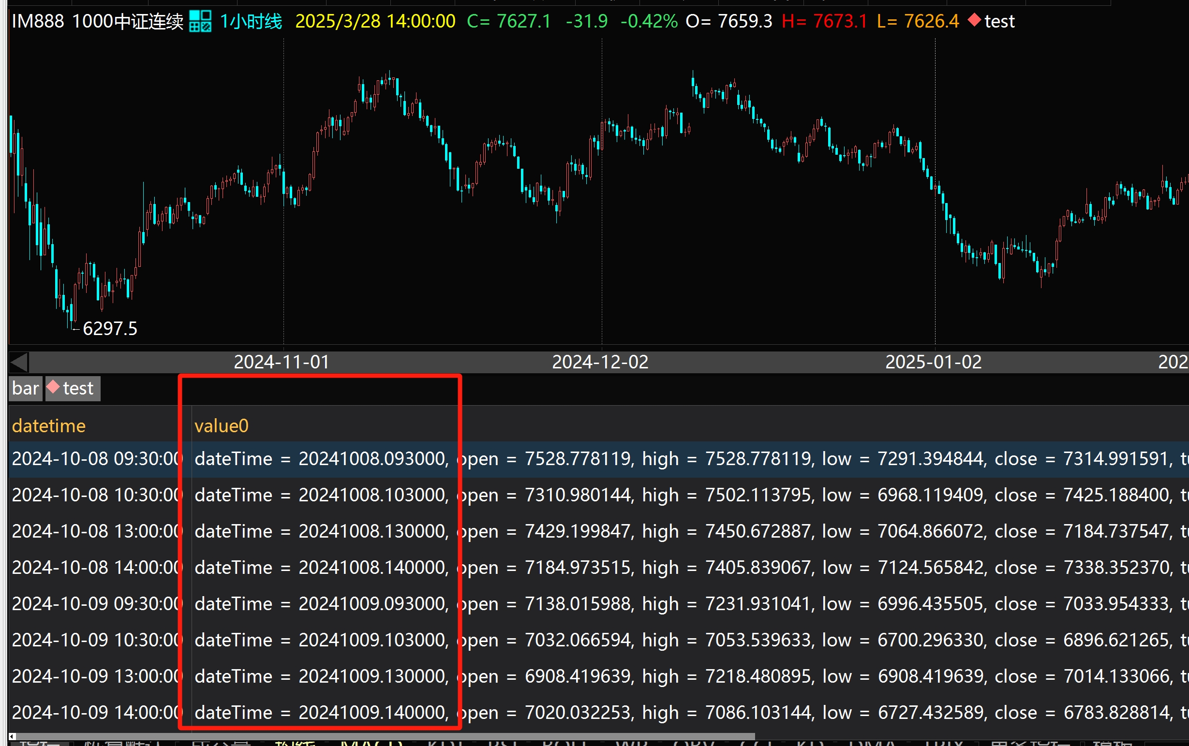Click the 6297.5 low price label on chart

(110, 329)
